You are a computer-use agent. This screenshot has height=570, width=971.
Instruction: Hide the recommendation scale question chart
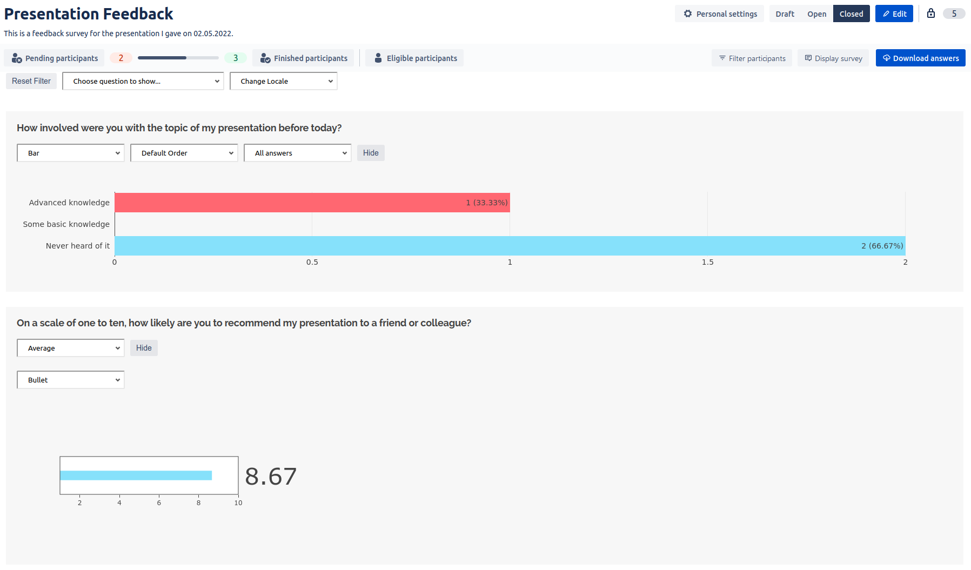(x=144, y=348)
